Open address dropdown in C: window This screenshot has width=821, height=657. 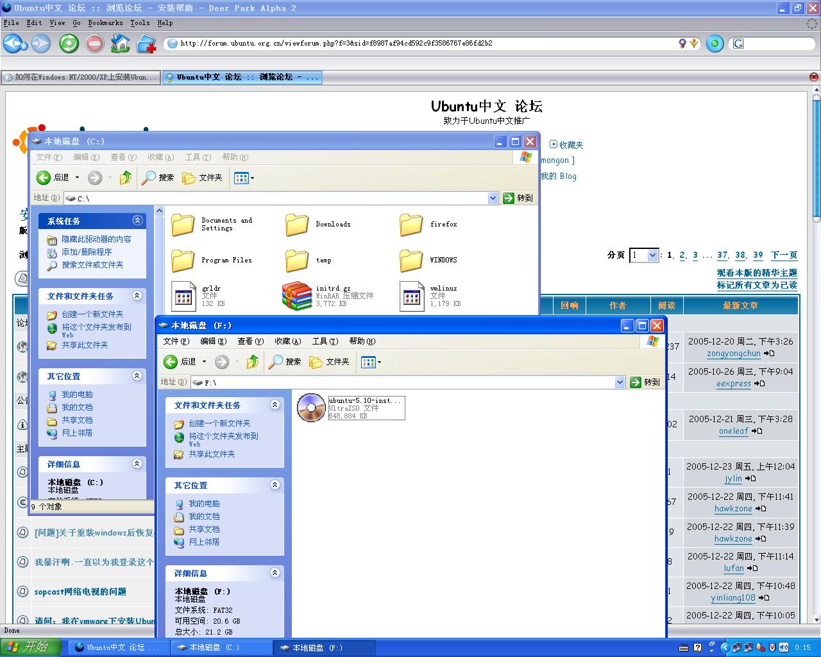pos(493,198)
